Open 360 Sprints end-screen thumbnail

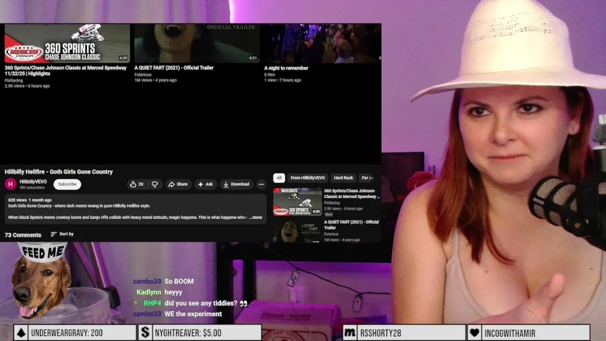67,43
